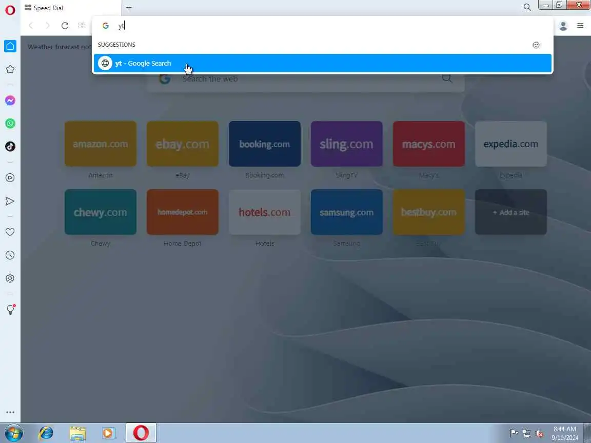This screenshot has width=591, height=443.
Task: Open Facebook Messenger in the sidebar
Action: pos(10,100)
